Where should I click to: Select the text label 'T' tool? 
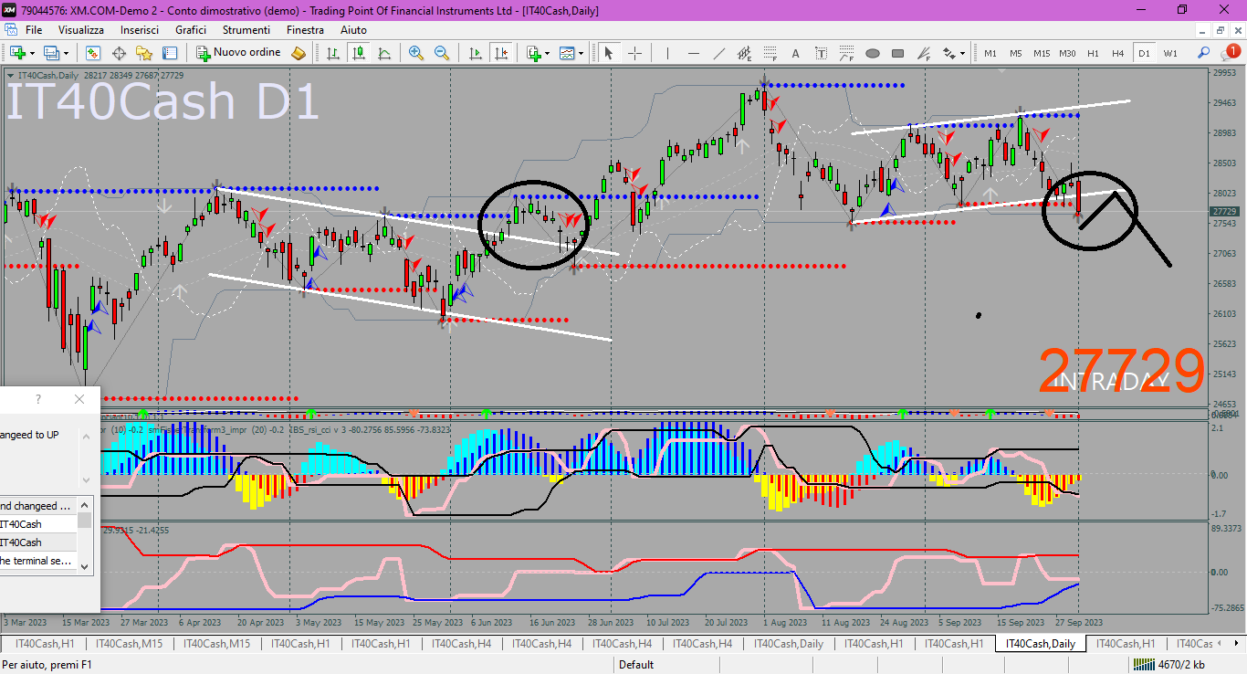pyautogui.click(x=821, y=53)
